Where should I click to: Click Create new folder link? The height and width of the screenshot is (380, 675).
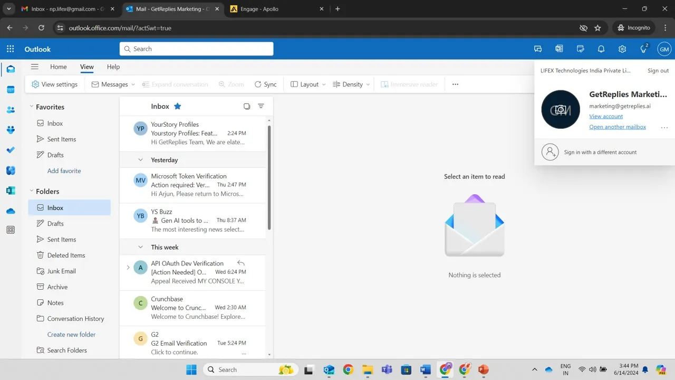click(72, 335)
